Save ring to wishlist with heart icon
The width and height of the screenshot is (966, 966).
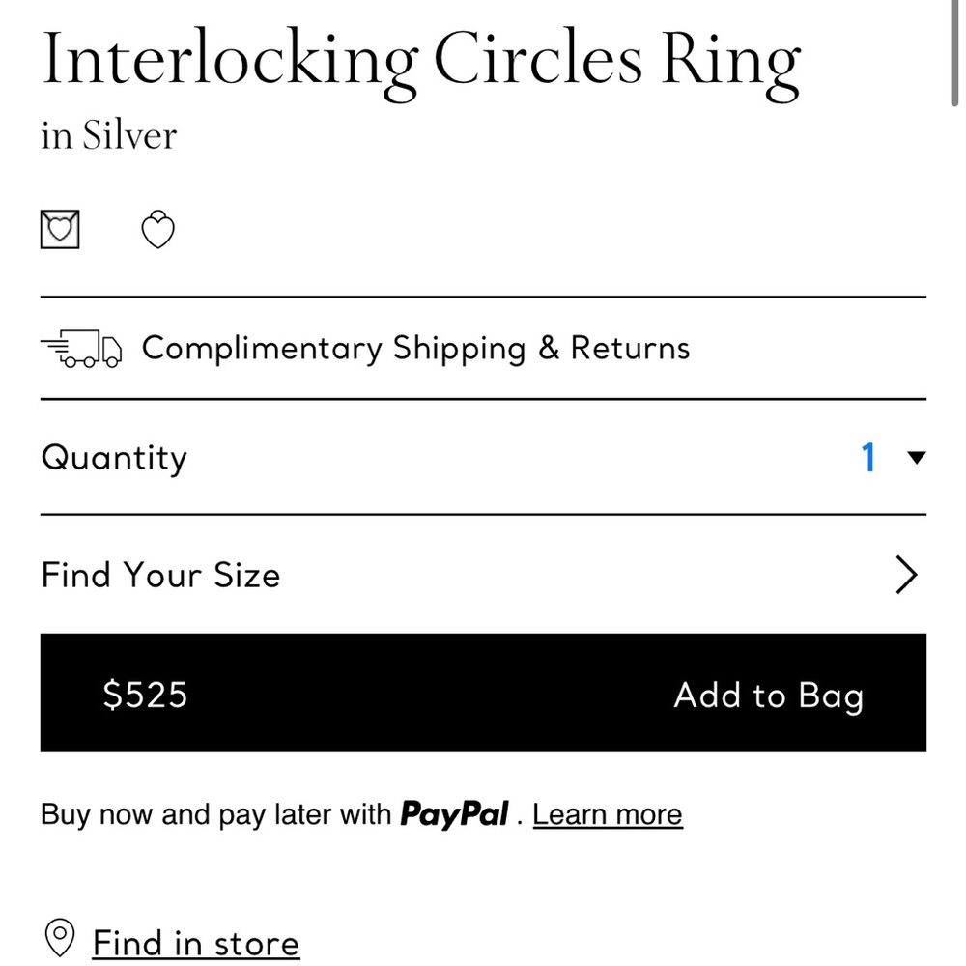point(158,229)
